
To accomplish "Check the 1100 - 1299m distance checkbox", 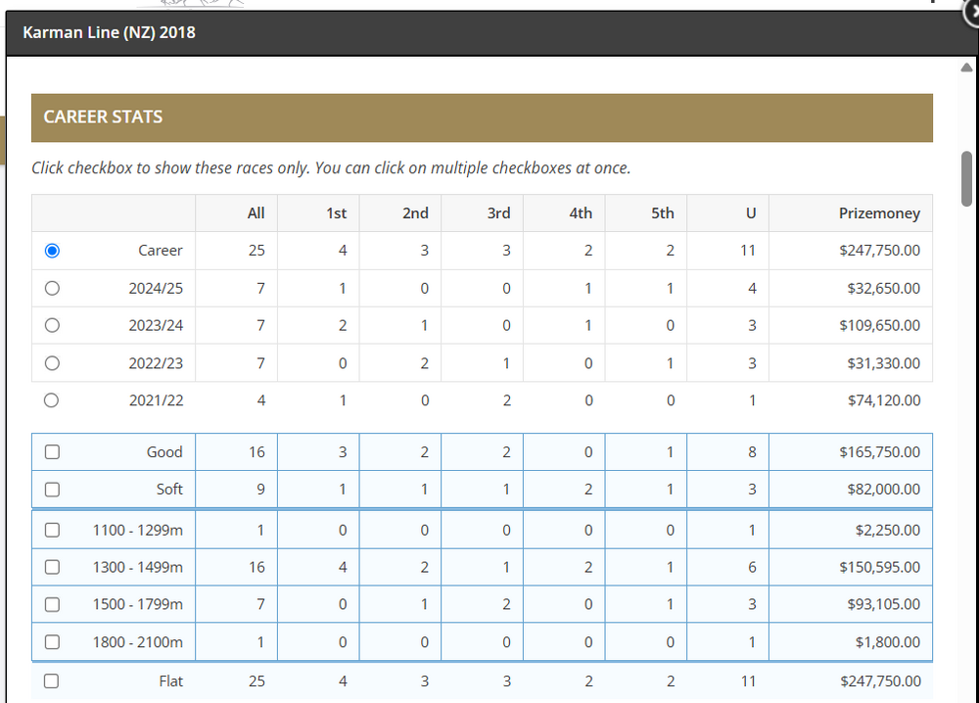I will pos(53,530).
